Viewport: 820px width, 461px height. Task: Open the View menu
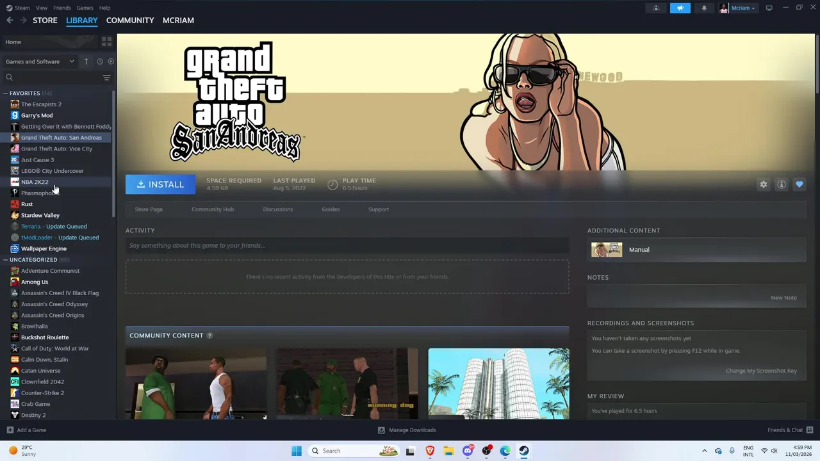tap(42, 8)
